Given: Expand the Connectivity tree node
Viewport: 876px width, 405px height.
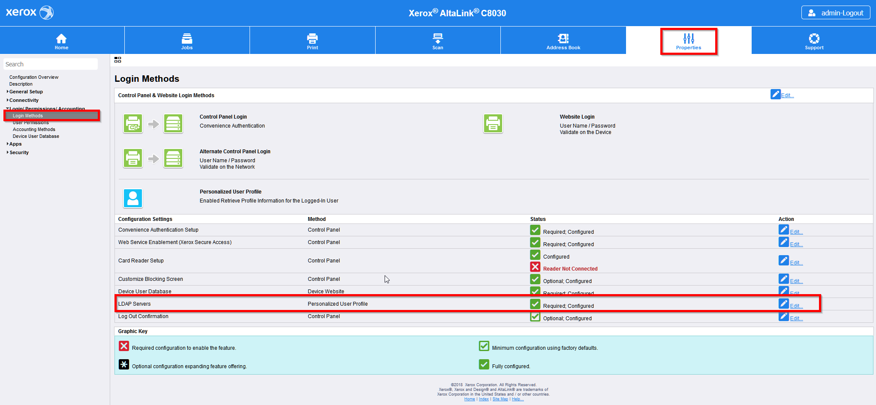Looking at the screenshot, I should tap(8, 100).
